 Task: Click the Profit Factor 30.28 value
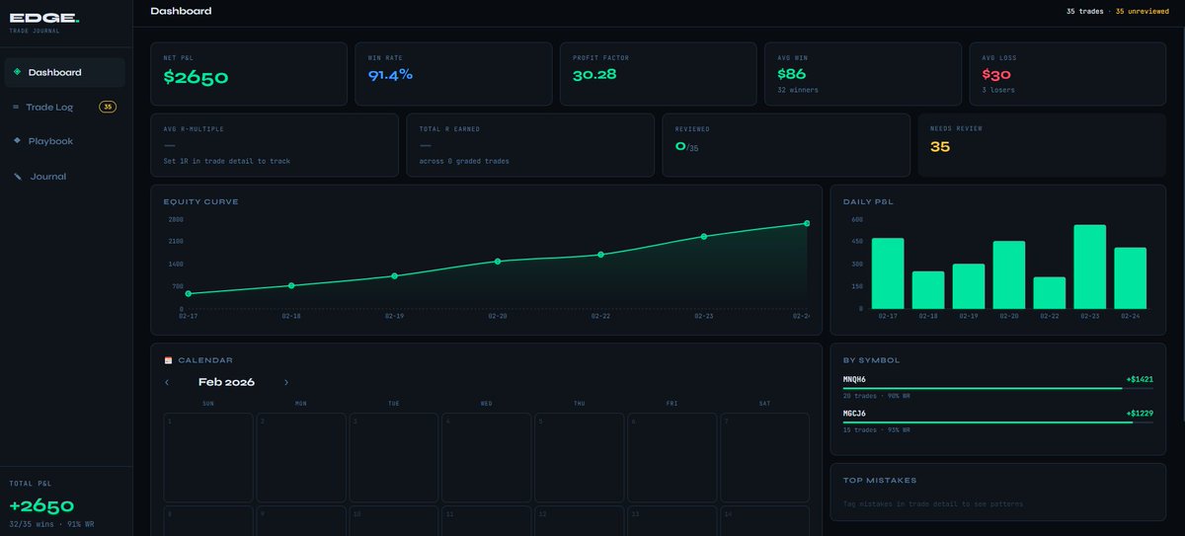(594, 74)
